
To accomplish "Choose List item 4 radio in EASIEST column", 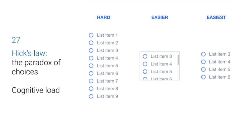I will pos(203,62).
